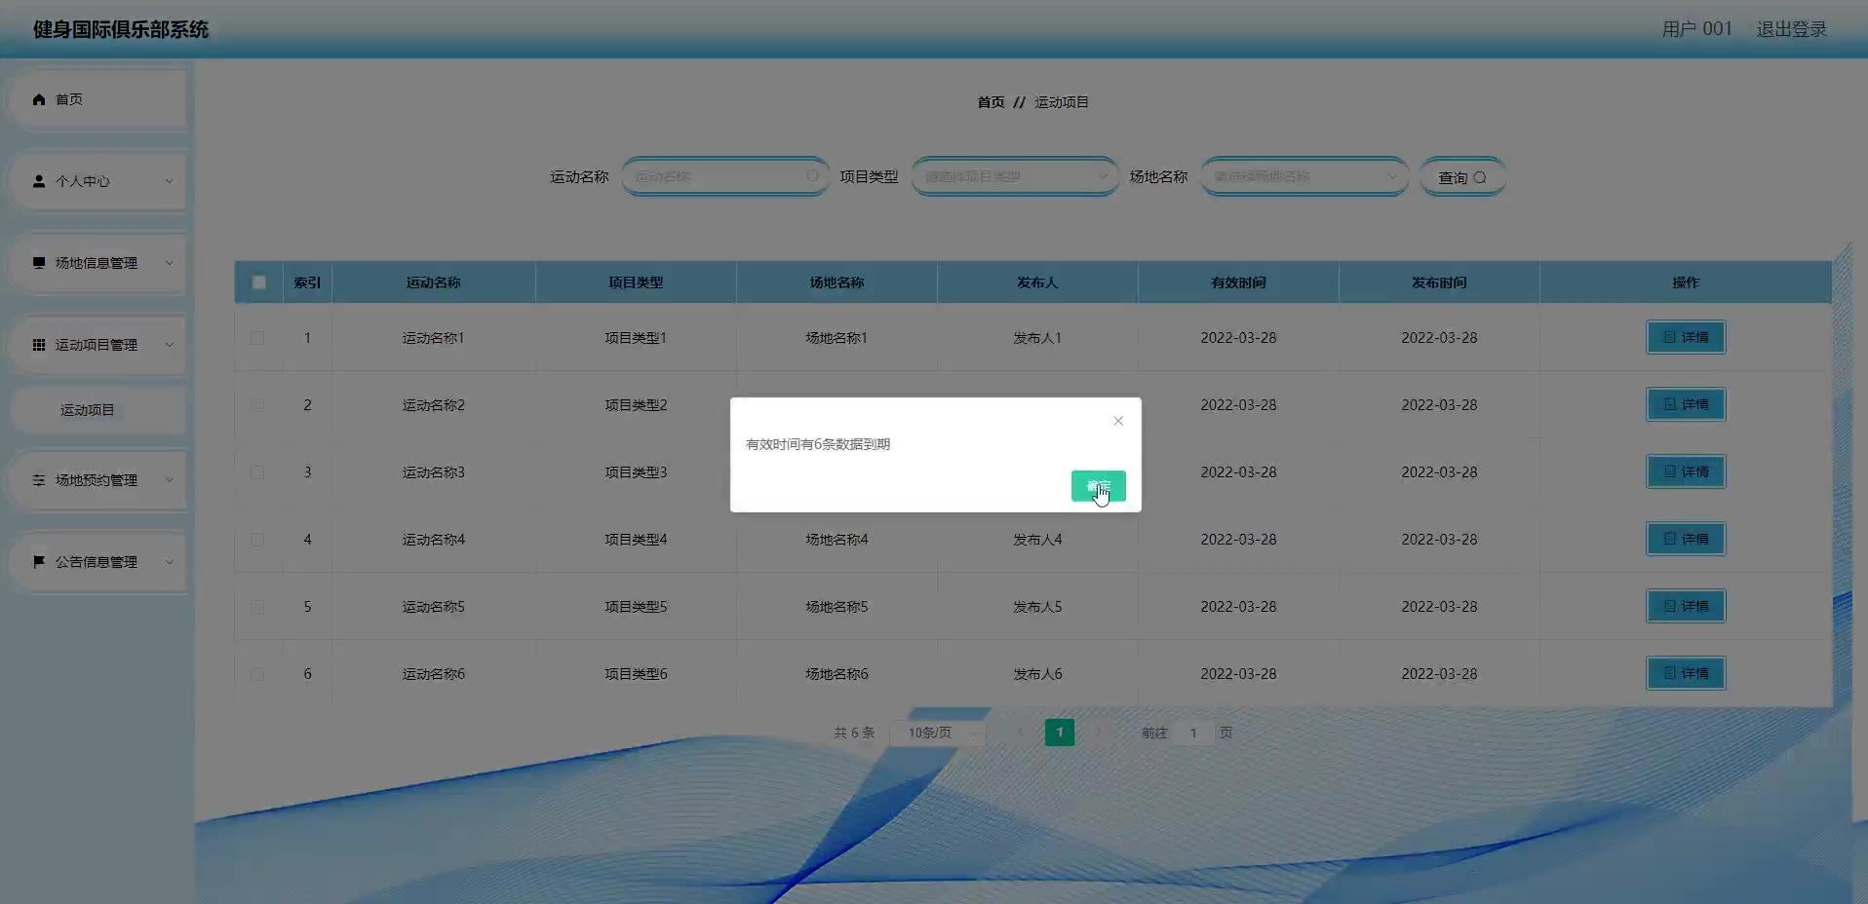The width and height of the screenshot is (1868, 904).
Task: Toggle the 公告信息管理 chevron arrow
Action: pyautogui.click(x=169, y=562)
